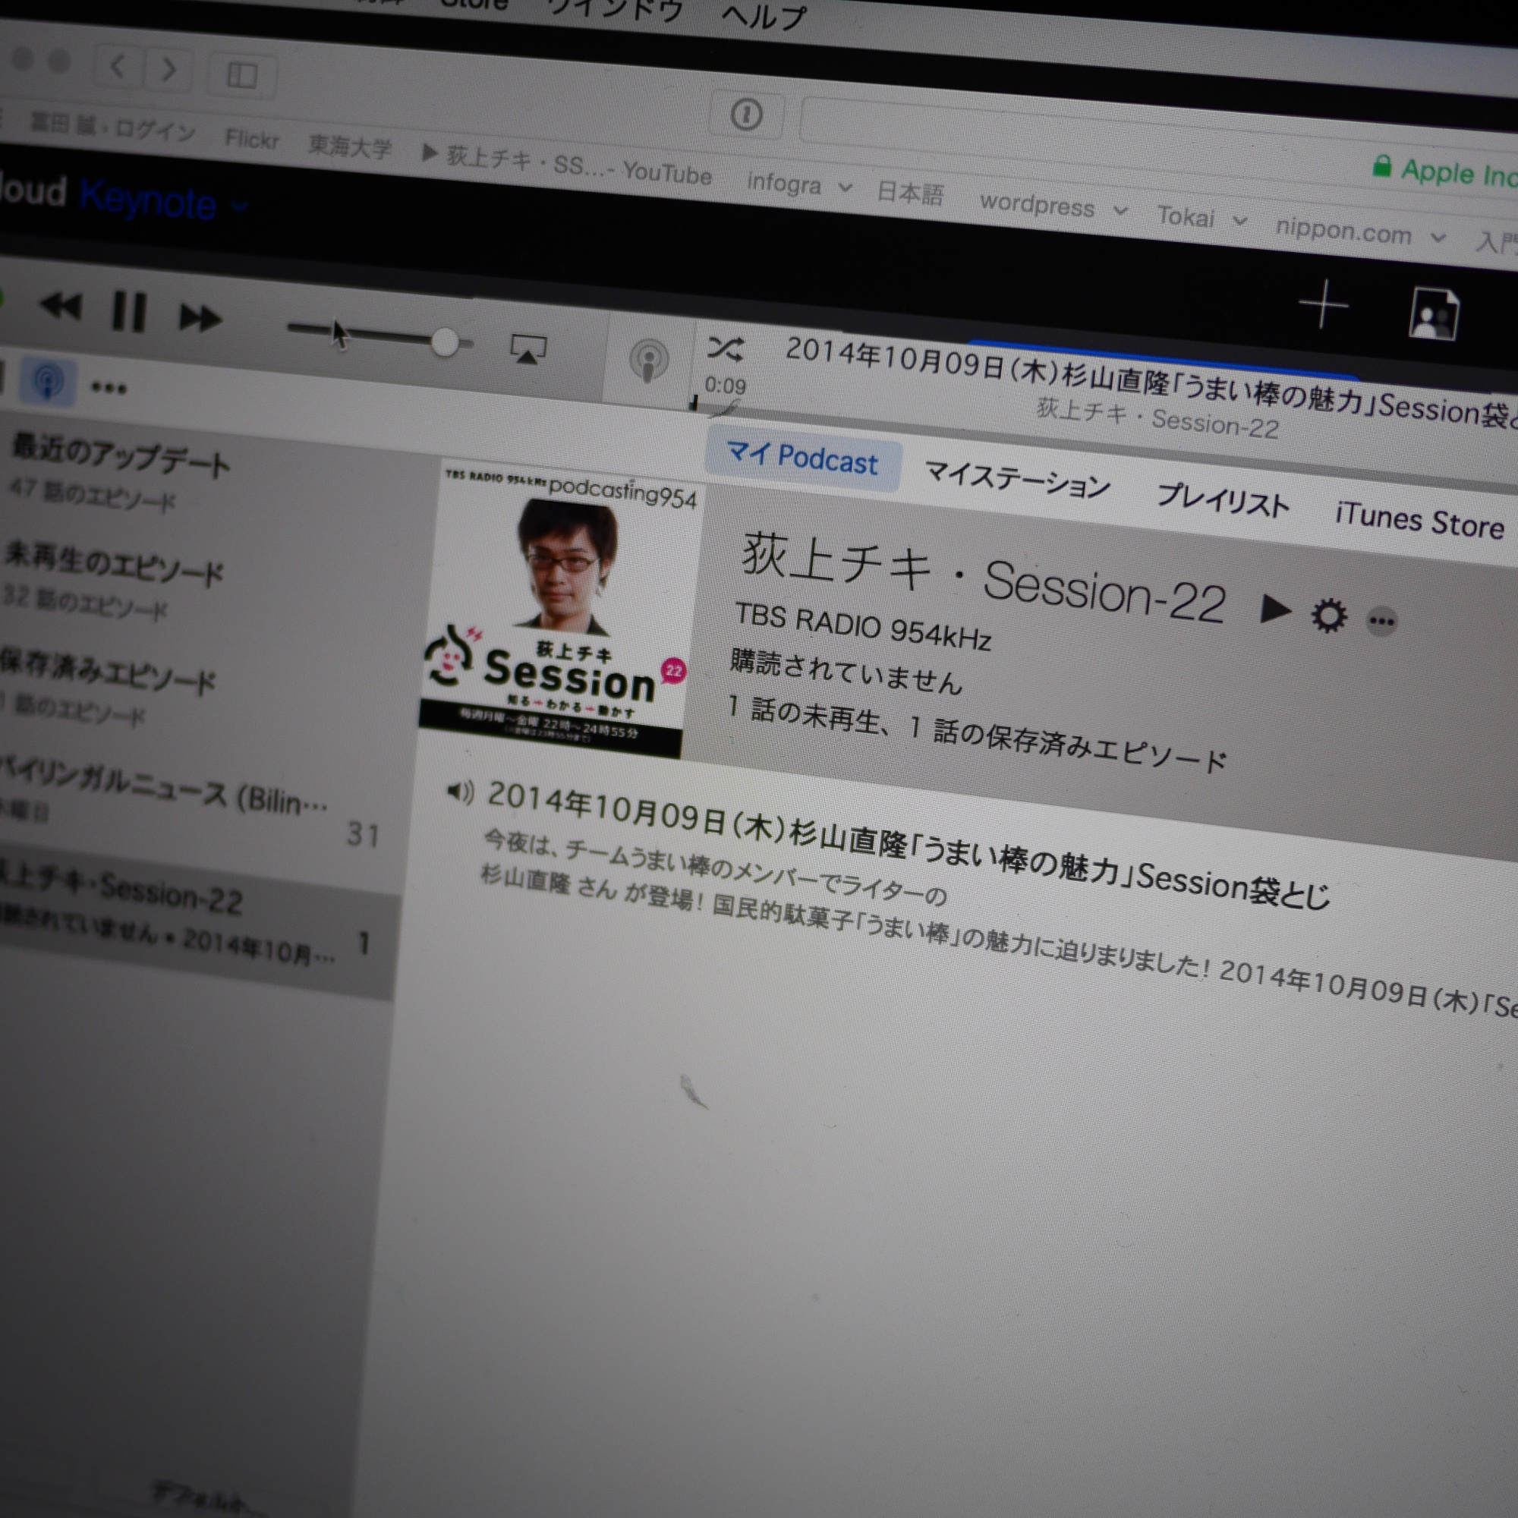The width and height of the screenshot is (1518, 1518).
Task: Skip back with the rewind button
Action: [61, 306]
